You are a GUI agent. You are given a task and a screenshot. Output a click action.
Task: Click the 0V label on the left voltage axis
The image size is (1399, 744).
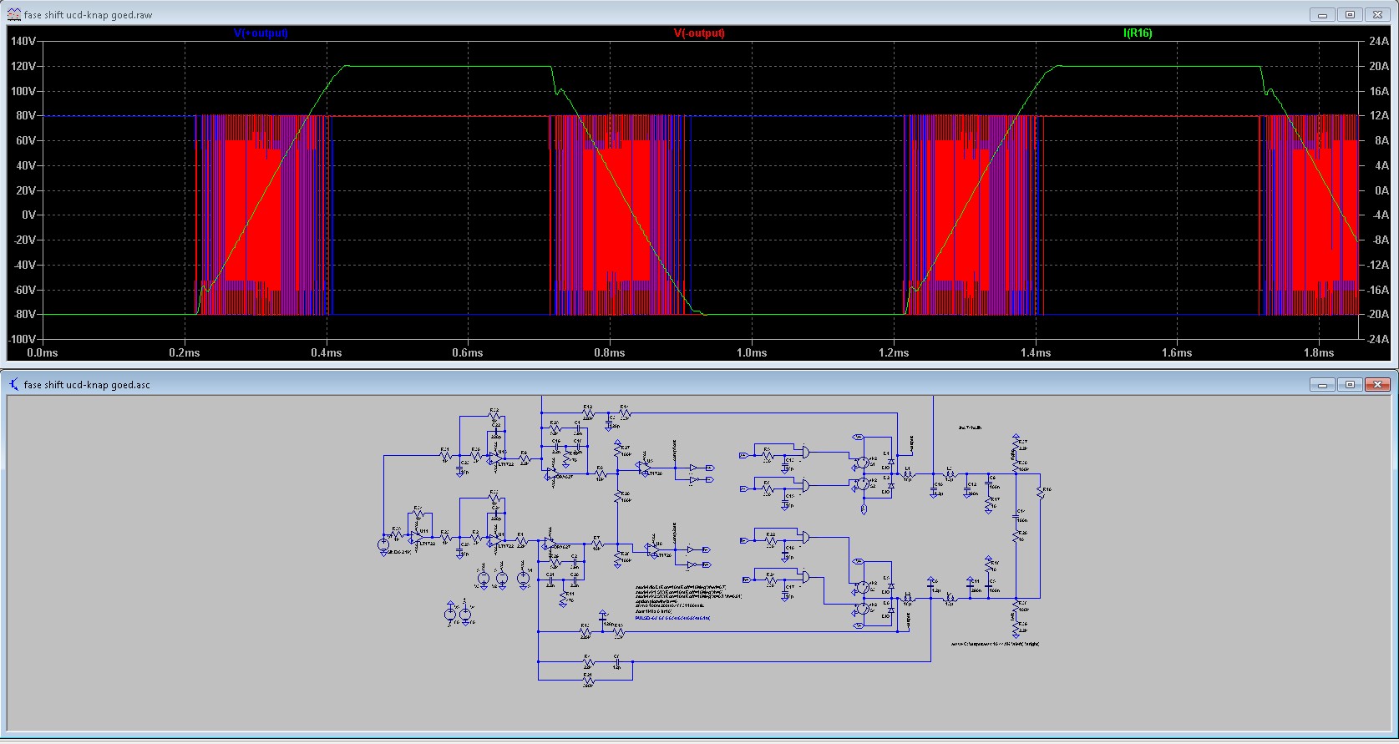point(29,215)
